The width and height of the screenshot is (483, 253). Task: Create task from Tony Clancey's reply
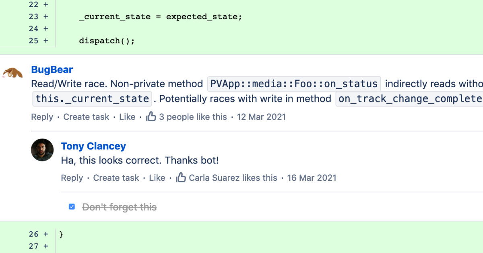click(x=116, y=178)
